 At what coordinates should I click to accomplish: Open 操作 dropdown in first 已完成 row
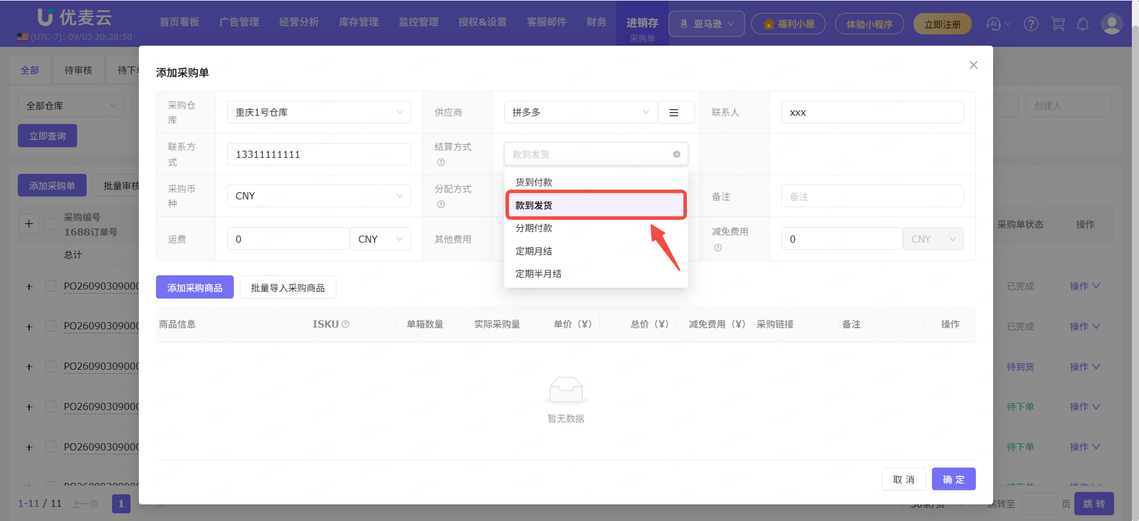(x=1084, y=286)
